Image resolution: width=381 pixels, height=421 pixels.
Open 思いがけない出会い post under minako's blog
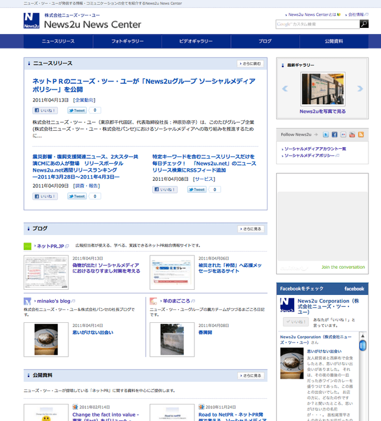pyautogui.click(x=93, y=333)
